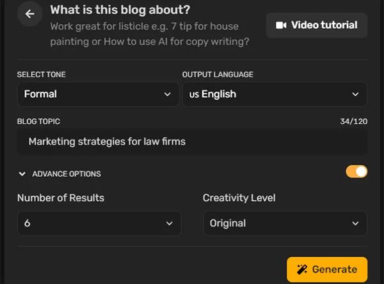Click the Number of Results chevron

(169, 223)
